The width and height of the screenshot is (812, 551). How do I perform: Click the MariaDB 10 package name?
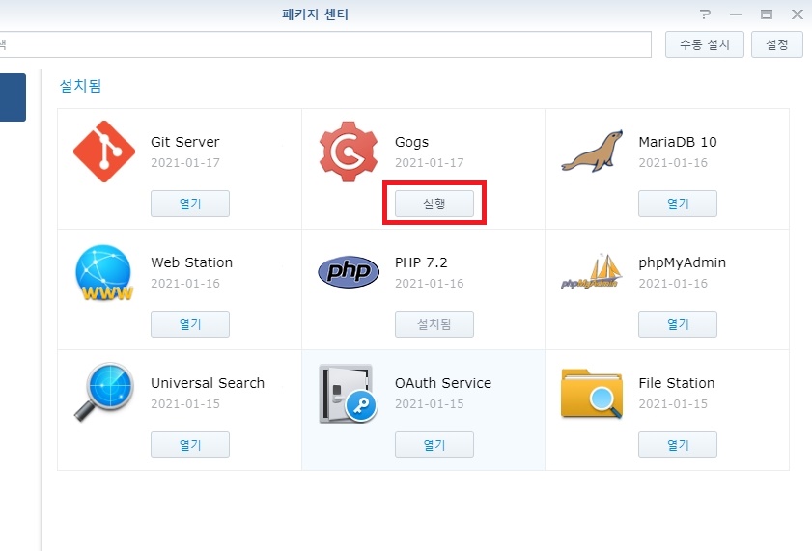click(x=678, y=142)
